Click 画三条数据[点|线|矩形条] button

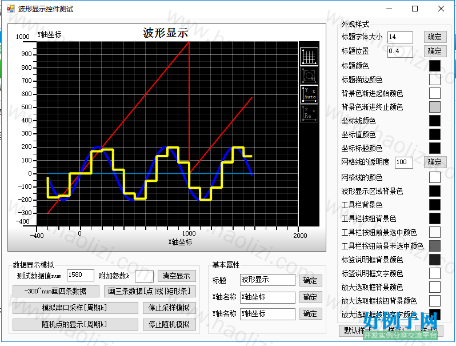150,291
